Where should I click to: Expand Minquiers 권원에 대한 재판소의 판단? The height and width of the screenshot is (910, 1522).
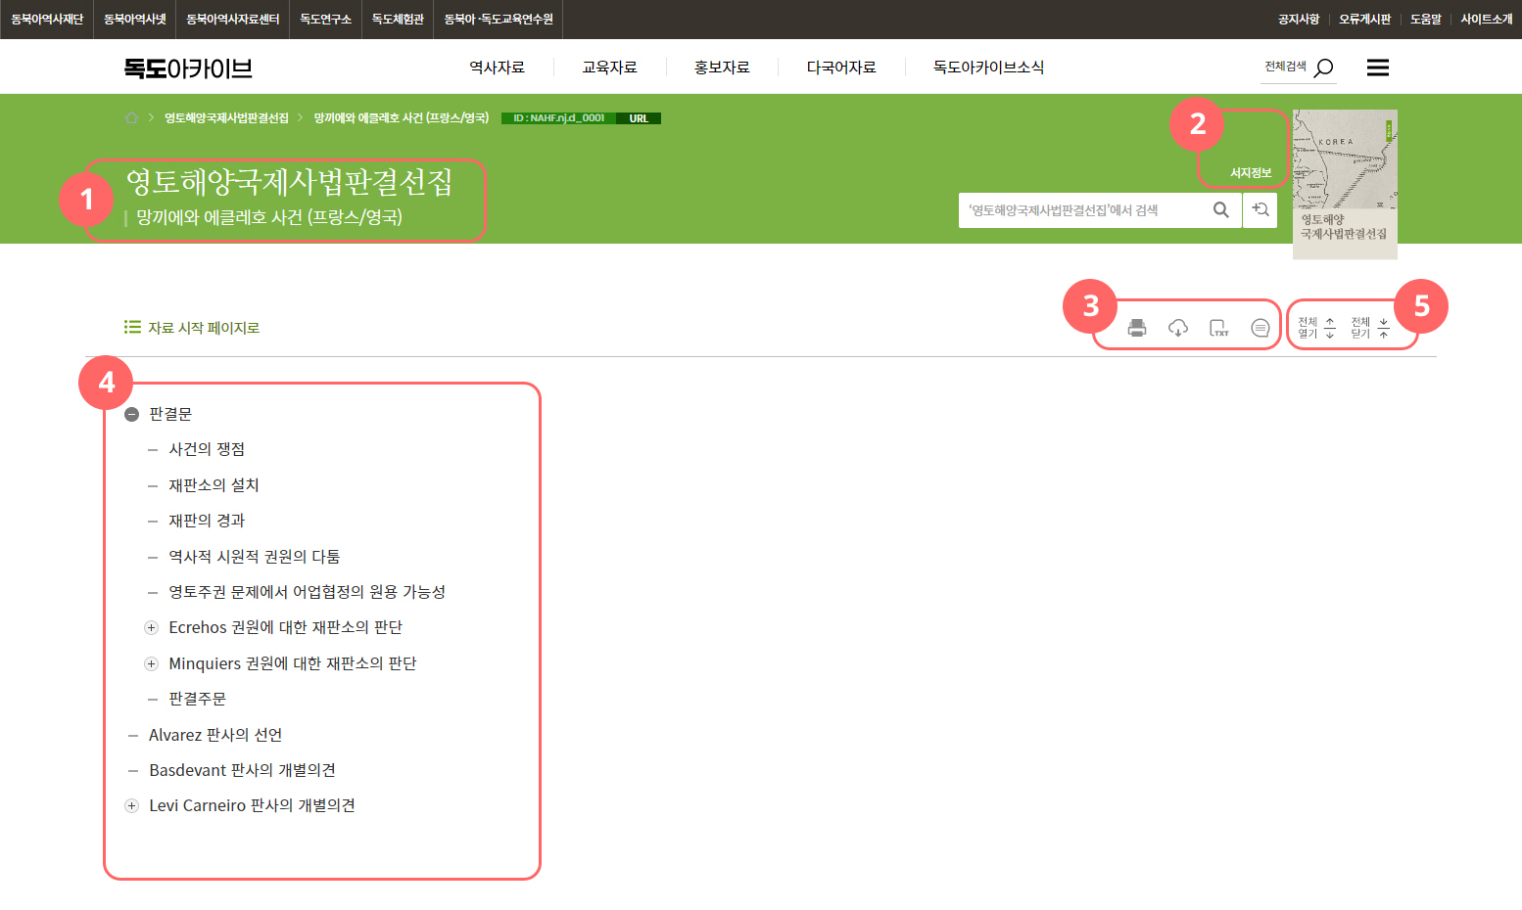(152, 663)
